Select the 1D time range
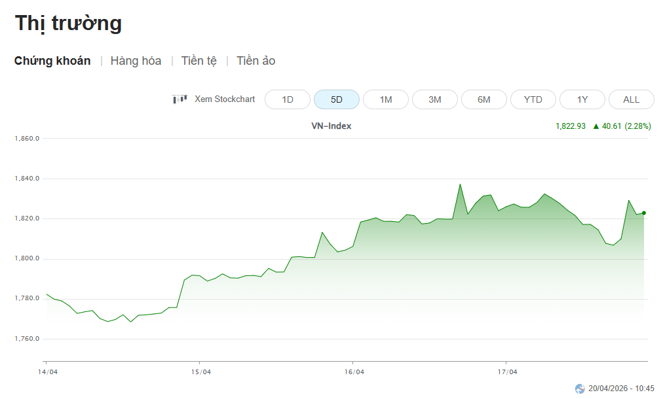 [287, 99]
